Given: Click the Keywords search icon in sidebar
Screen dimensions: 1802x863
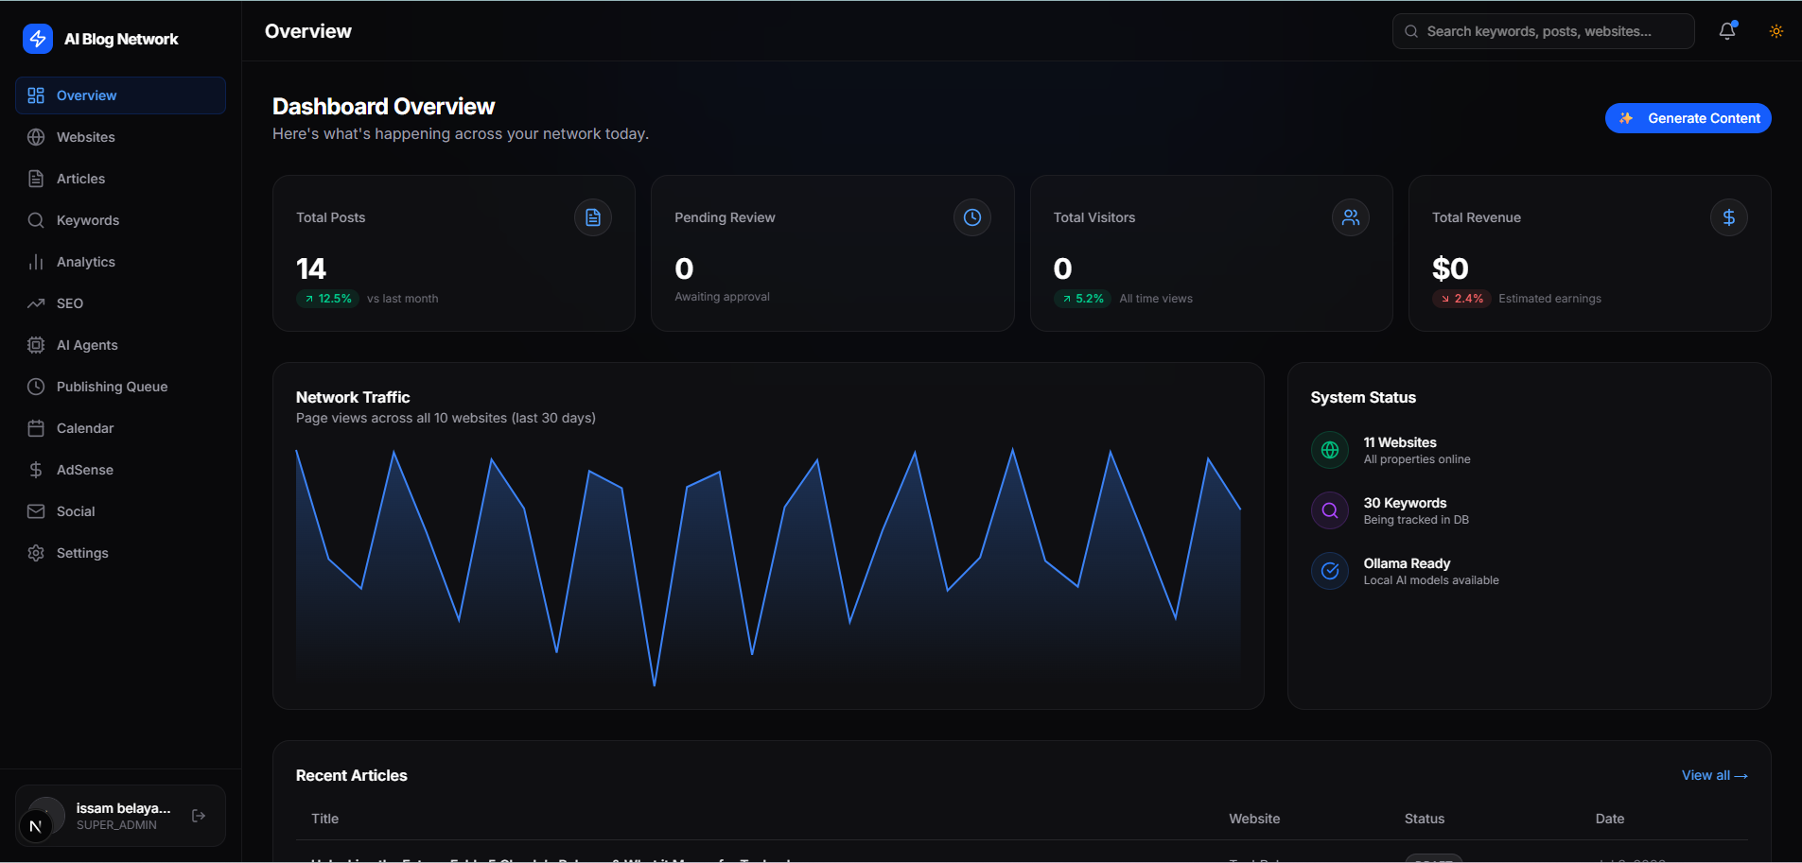Looking at the screenshot, I should click(36, 220).
